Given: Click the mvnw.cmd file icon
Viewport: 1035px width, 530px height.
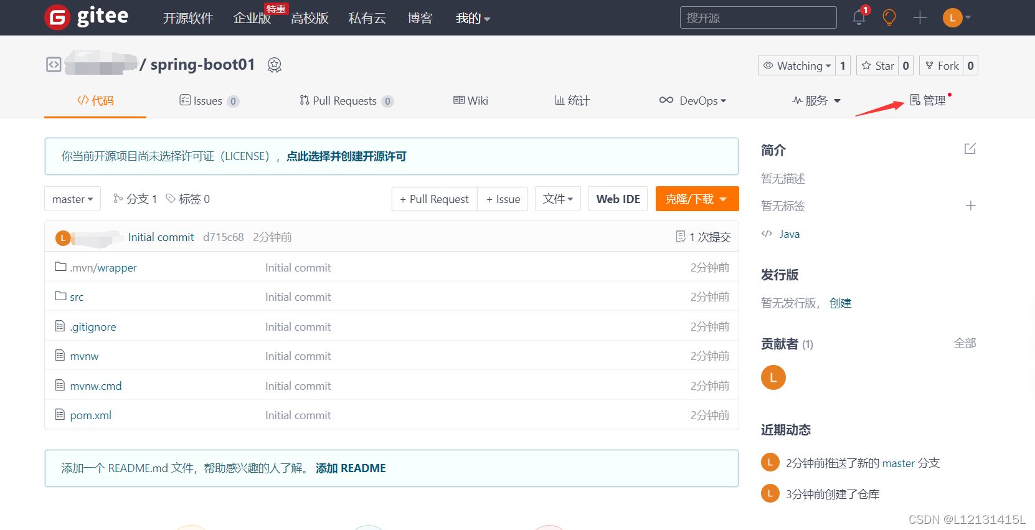Looking at the screenshot, I should (x=60, y=385).
